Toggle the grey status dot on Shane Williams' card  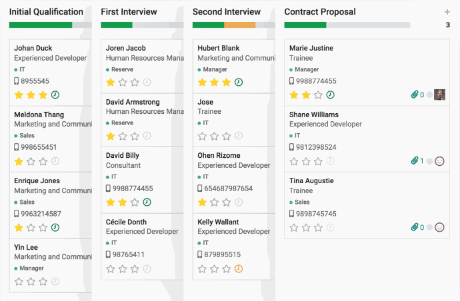point(429,161)
